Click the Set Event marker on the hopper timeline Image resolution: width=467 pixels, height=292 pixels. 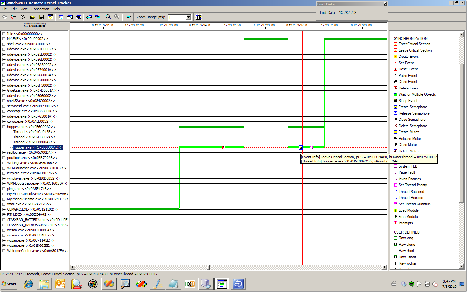pos(224,147)
